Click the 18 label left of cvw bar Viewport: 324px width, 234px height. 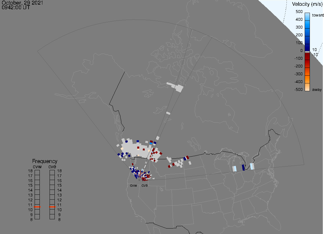click(30, 171)
